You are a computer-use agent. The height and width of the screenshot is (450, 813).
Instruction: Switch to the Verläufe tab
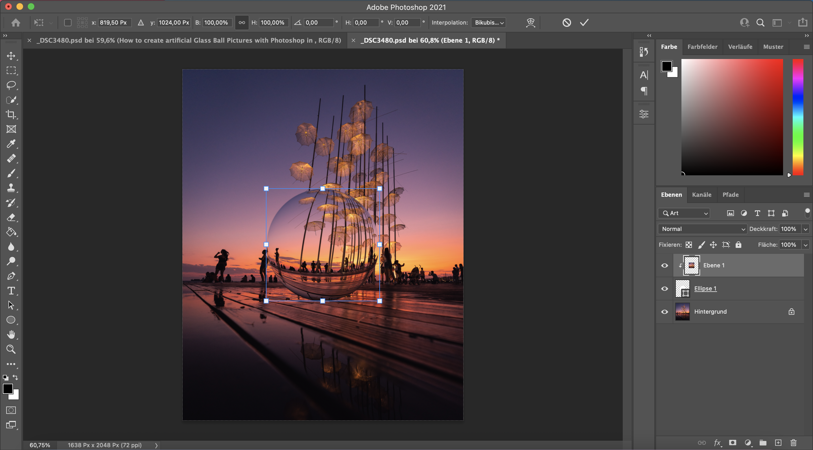tap(740, 47)
